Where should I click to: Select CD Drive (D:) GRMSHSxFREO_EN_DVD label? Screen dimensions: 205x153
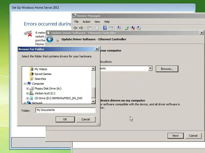58,98
